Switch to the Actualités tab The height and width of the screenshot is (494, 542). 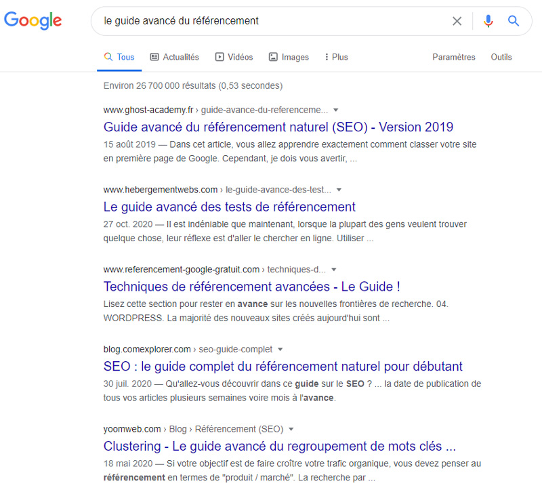pyautogui.click(x=175, y=57)
